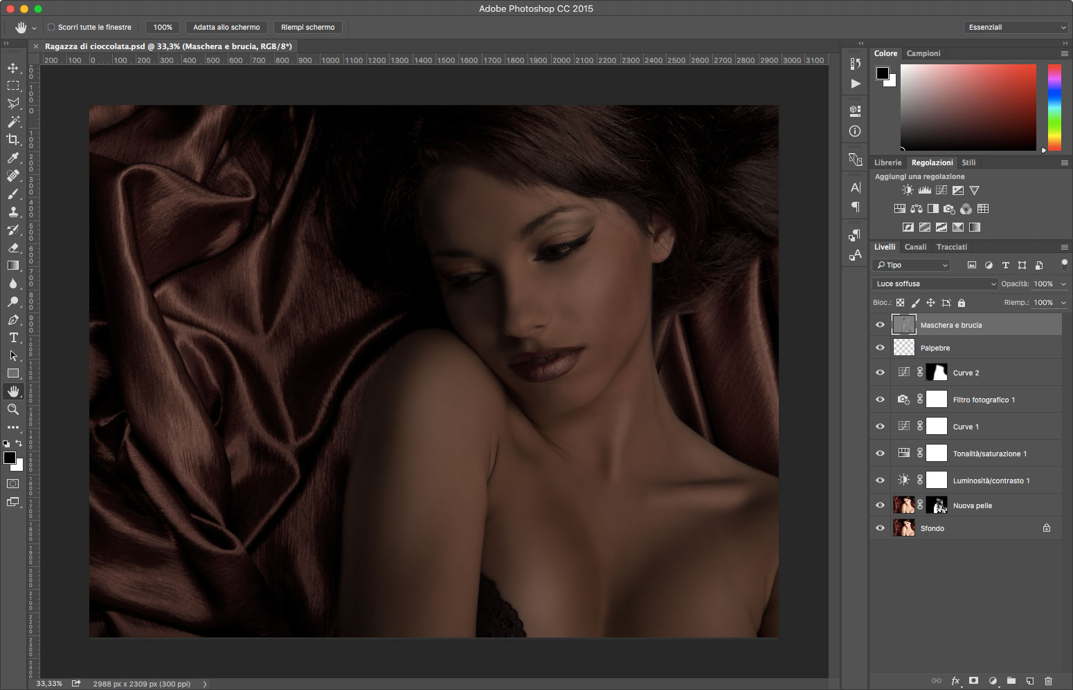The height and width of the screenshot is (690, 1073).
Task: Select the Blur tool
Action: click(x=13, y=283)
